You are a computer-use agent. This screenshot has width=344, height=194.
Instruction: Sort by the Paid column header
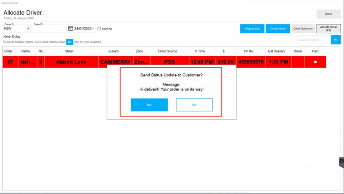coord(315,51)
